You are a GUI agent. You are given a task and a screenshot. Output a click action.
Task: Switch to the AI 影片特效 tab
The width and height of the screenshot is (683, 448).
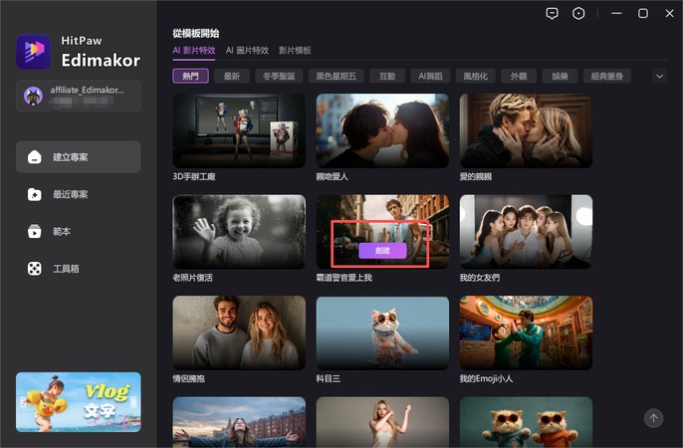[194, 51]
